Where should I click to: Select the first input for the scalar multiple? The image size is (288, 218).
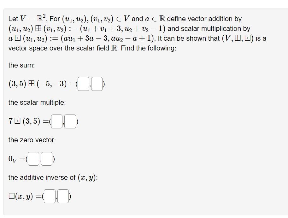coord(56,121)
